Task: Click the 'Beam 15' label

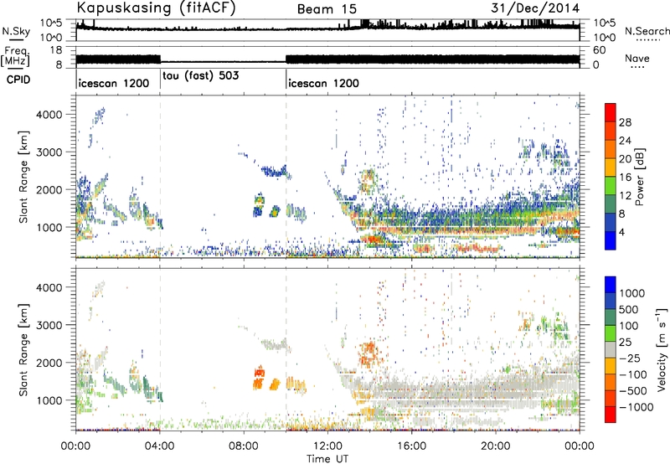Action: (x=327, y=9)
